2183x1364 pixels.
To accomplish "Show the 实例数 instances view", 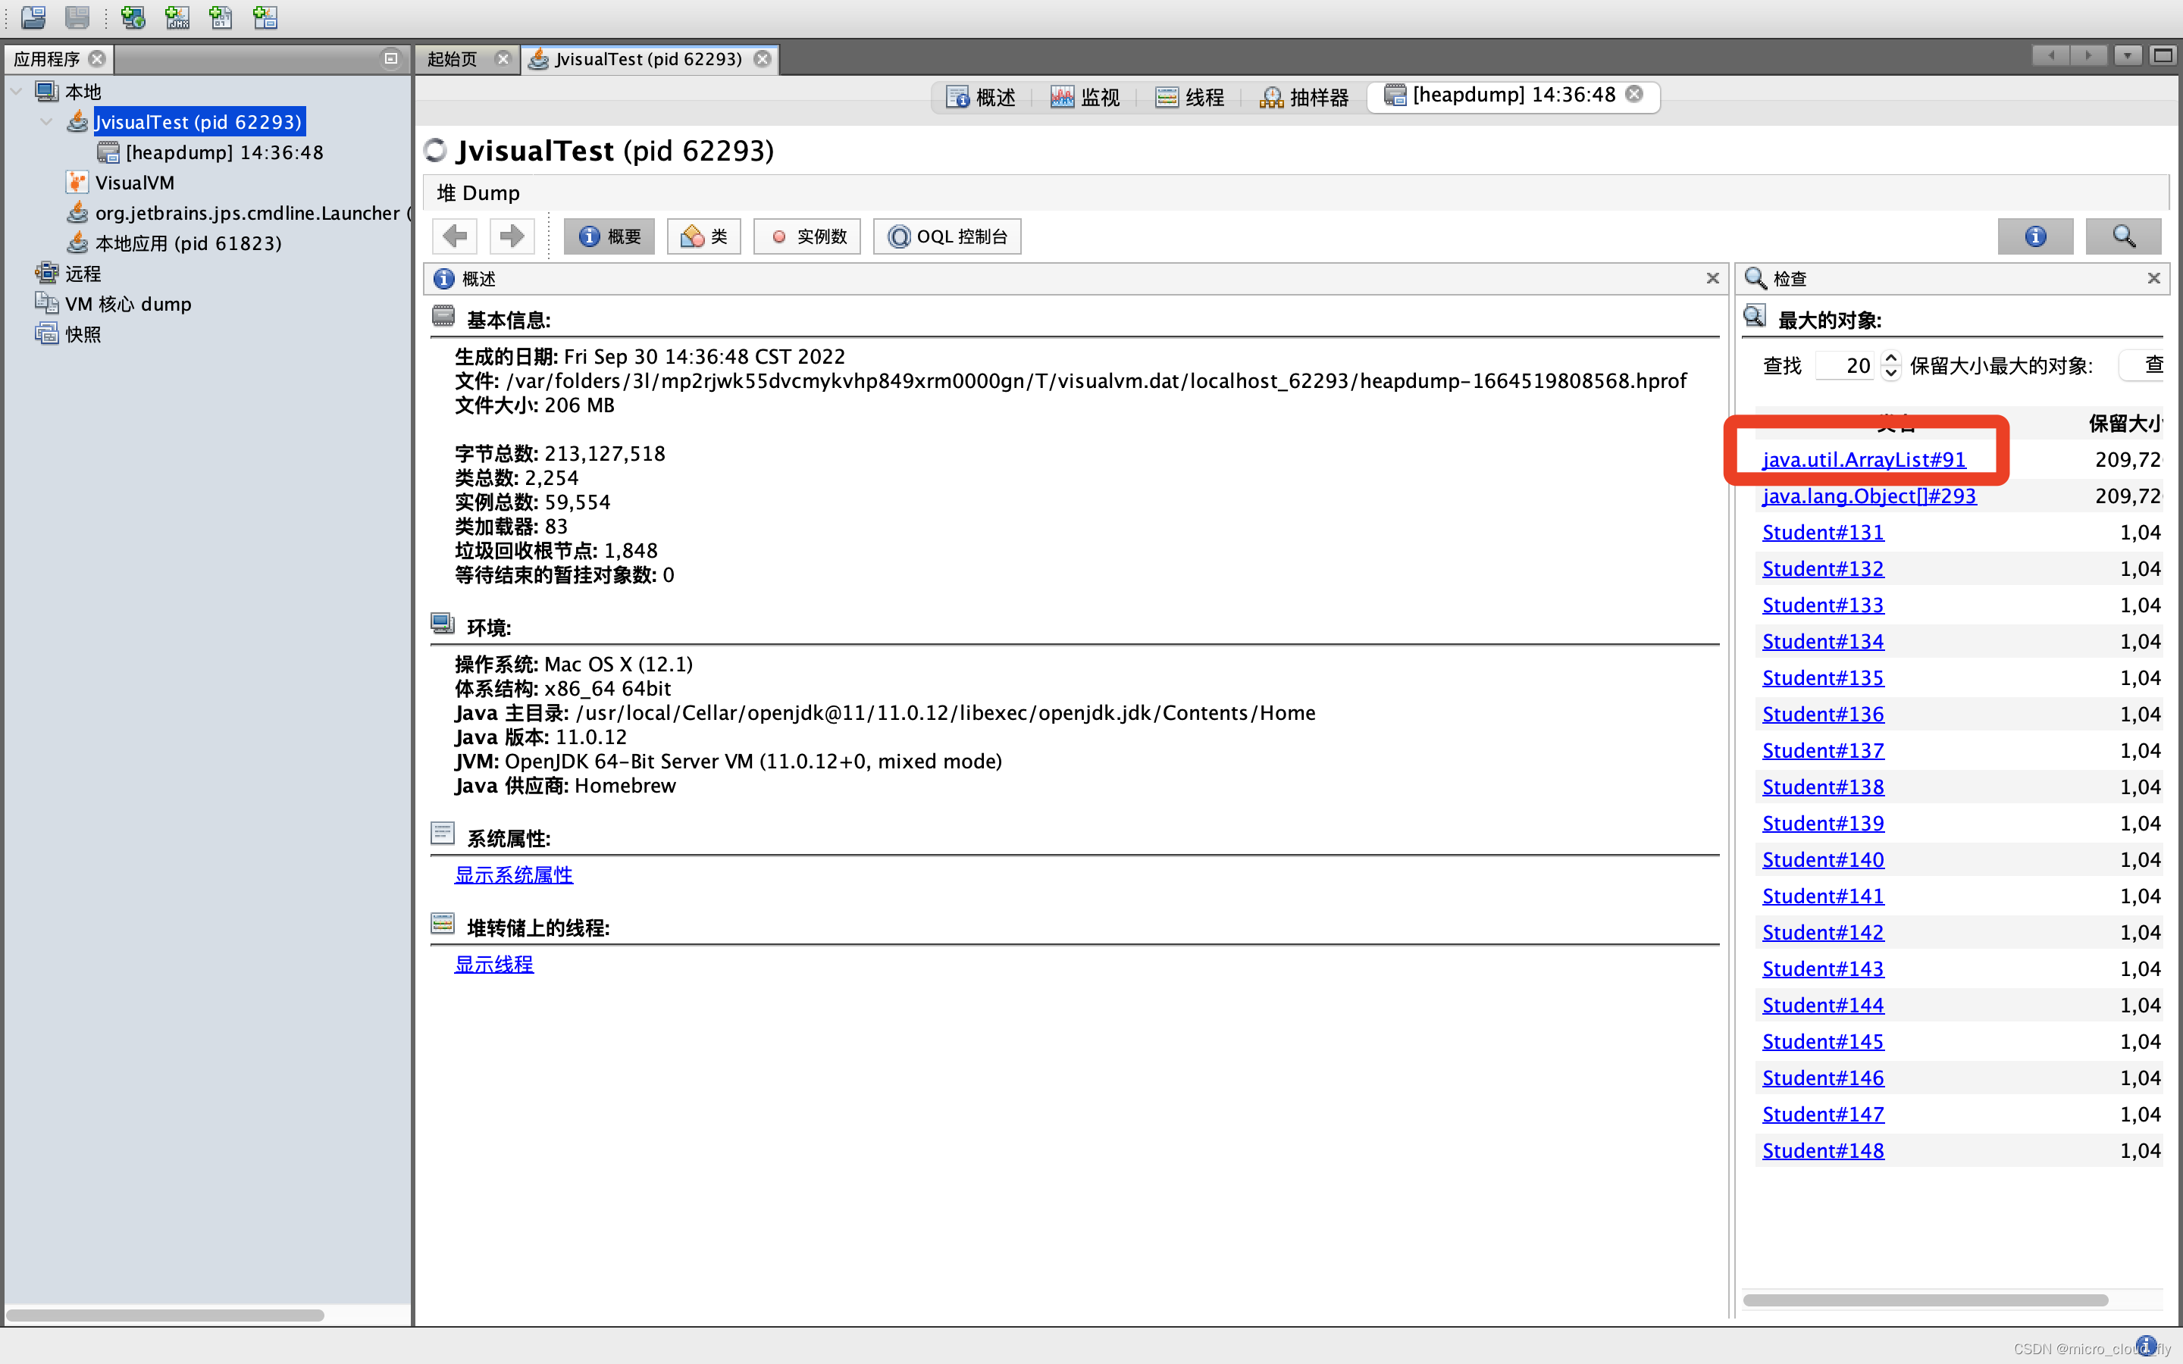I will 807,236.
